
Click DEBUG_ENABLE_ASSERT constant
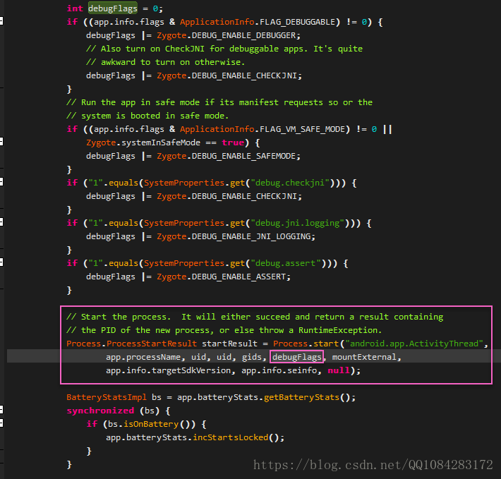239,277
